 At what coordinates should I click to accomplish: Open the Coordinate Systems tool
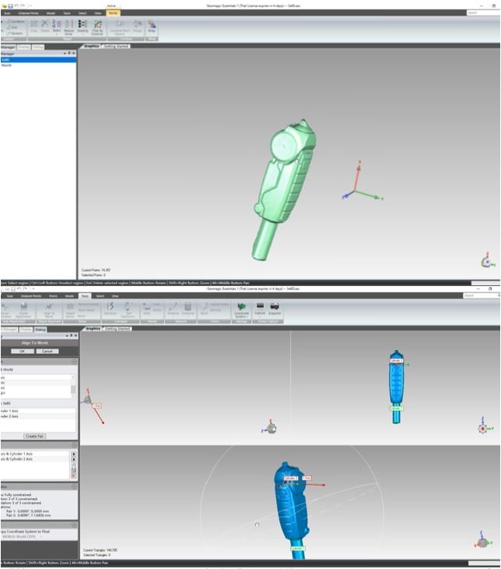241,309
